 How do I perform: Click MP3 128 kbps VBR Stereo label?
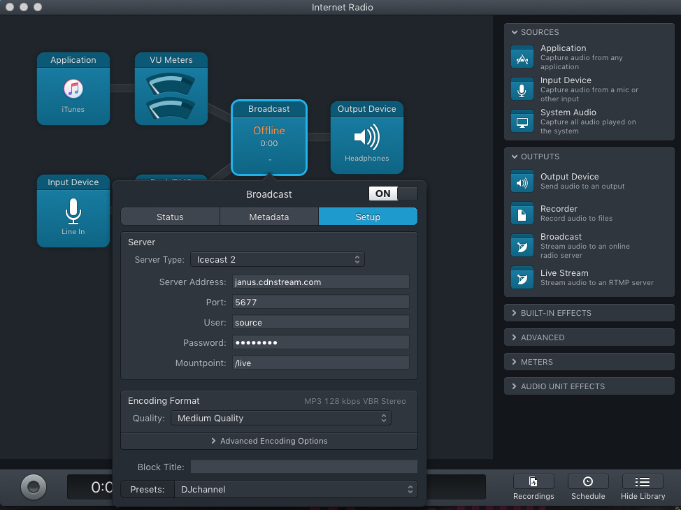point(354,401)
